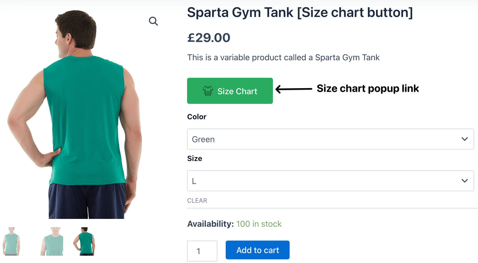Open the Color selection dropdown

(x=330, y=139)
